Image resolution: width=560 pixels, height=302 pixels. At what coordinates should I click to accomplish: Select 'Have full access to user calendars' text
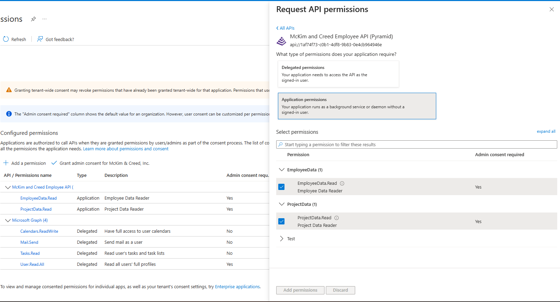coord(138,231)
